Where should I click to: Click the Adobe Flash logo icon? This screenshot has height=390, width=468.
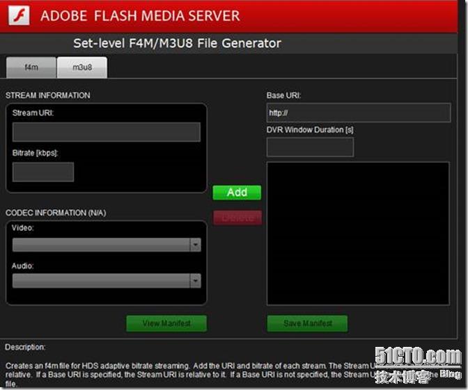19,15
